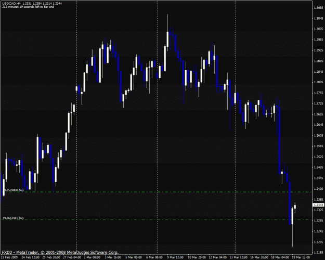The height and width of the screenshot is (260, 325).
Task: Select the #62653481 buy order label
Action: 14,218
